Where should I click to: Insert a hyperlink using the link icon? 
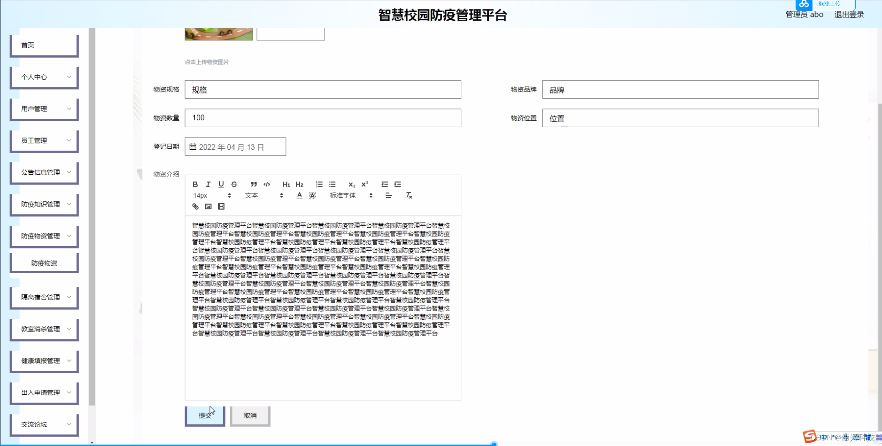click(196, 206)
